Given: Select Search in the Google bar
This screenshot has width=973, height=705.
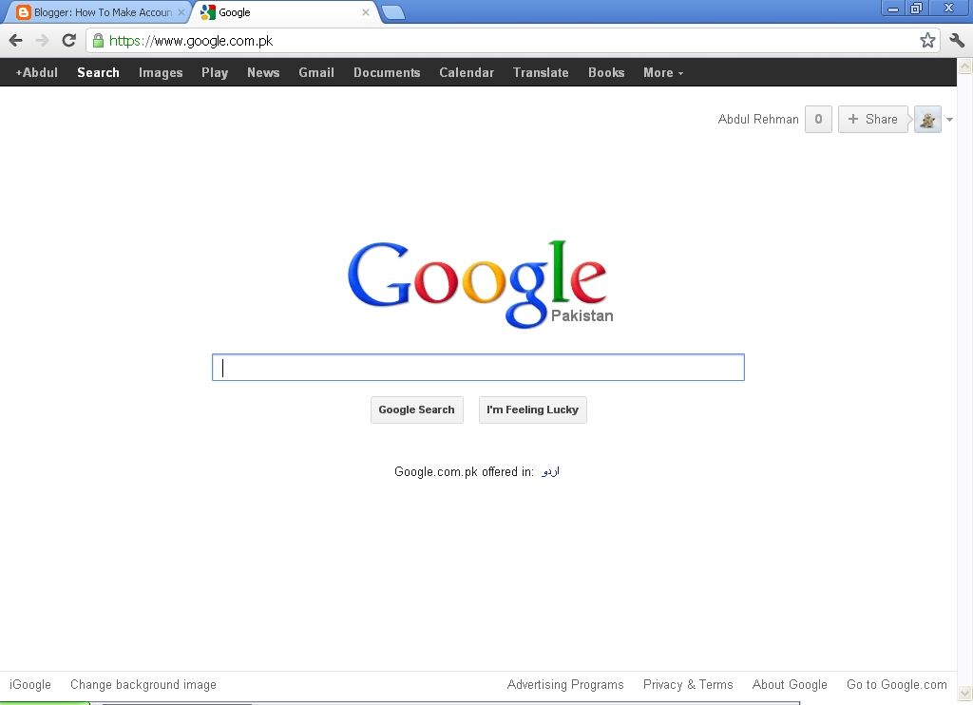Looking at the screenshot, I should point(98,72).
